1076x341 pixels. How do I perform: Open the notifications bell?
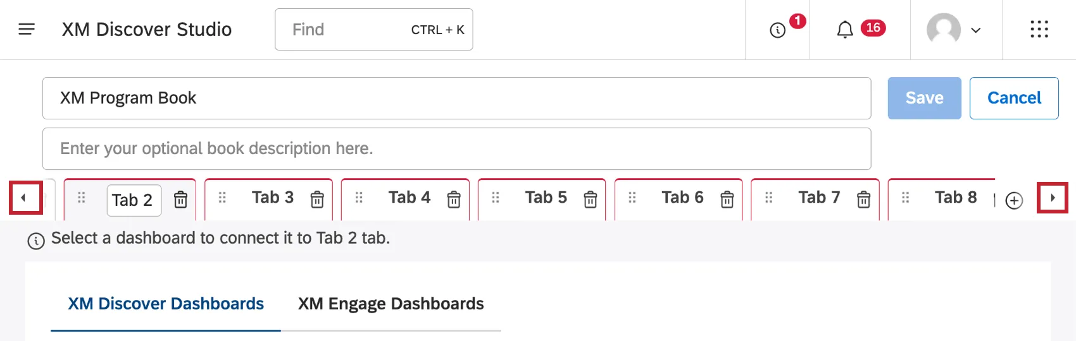pyautogui.click(x=845, y=30)
